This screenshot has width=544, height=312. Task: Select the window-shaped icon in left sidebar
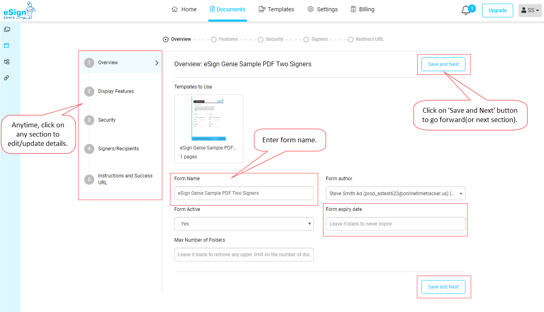pos(6,45)
